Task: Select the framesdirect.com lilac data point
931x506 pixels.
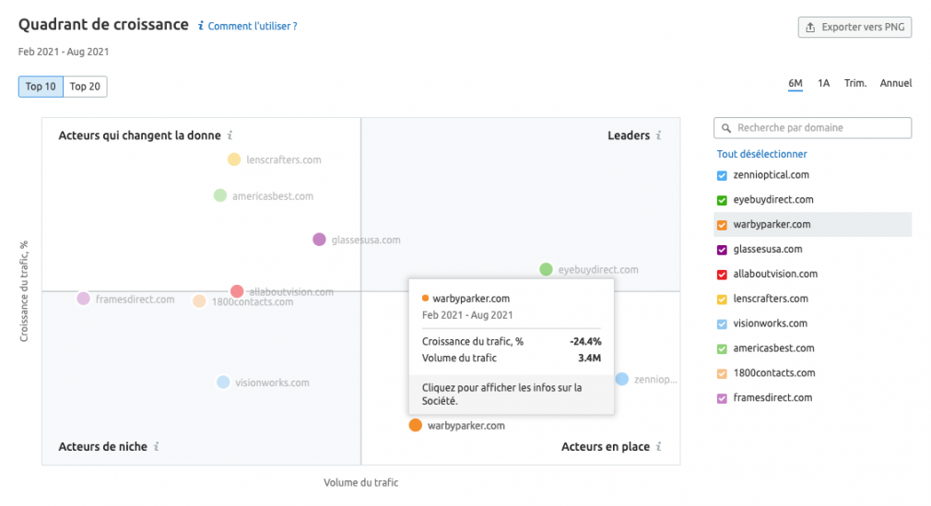Action: 83,299
